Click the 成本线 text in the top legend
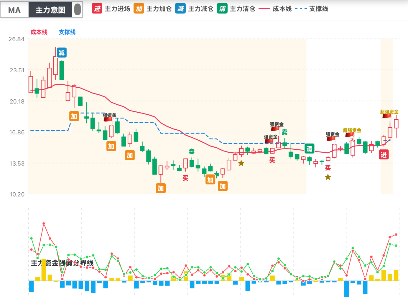This screenshot has height=297, width=408. (282, 9)
